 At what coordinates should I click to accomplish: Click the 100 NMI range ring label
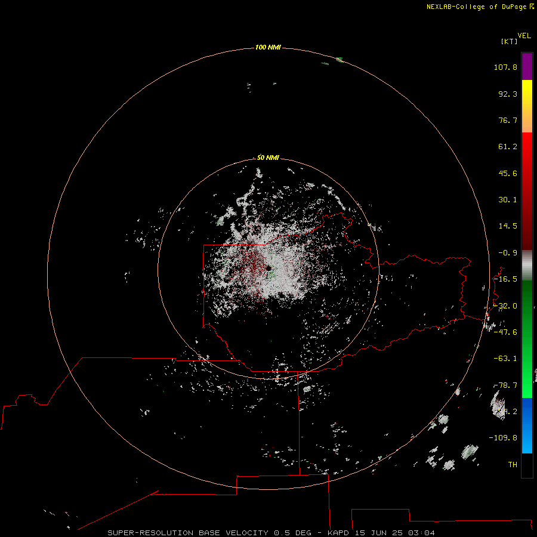point(268,47)
